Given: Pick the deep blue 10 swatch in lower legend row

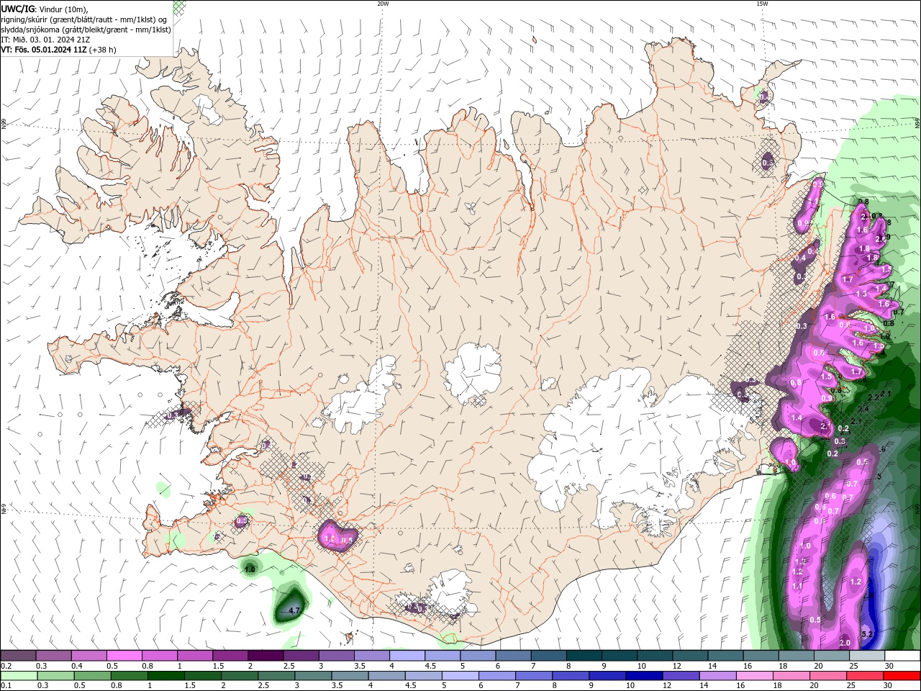Looking at the screenshot, I should tap(643, 676).
